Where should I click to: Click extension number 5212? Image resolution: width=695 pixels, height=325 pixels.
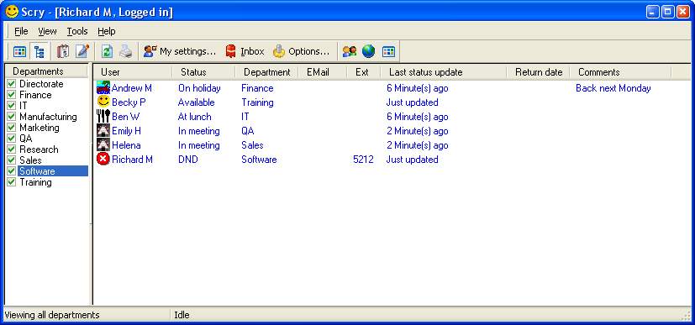pos(363,160)
